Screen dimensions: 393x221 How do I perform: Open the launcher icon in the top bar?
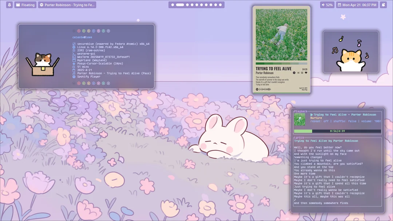point(9,5)
